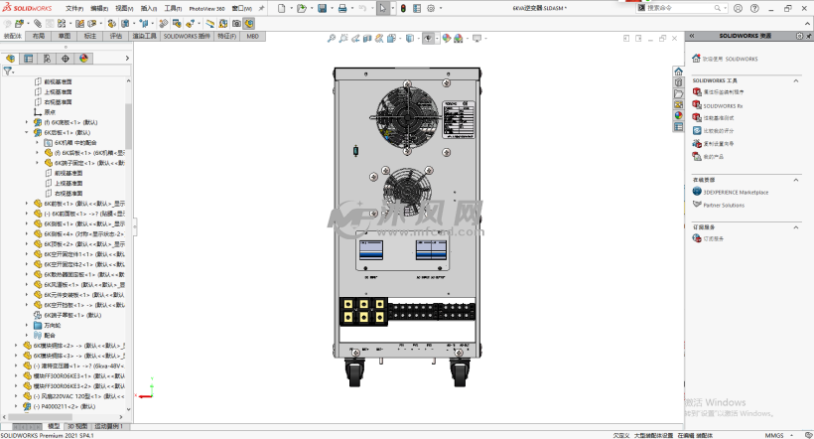814x439 pixels.
Task: Click the Zoom to Fit icon
Action: pyautogui.click(x=333, y=39)
